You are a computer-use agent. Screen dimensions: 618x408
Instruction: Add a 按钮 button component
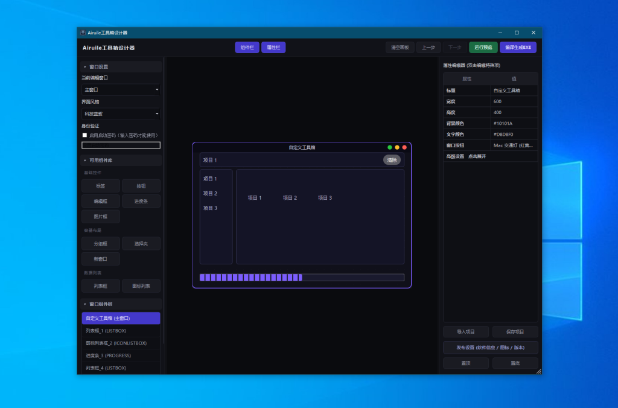click(141, 186)
